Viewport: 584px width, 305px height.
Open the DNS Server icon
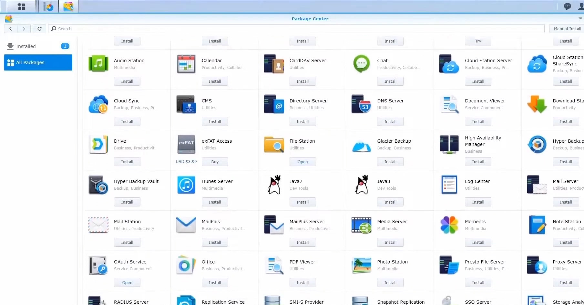362,104
